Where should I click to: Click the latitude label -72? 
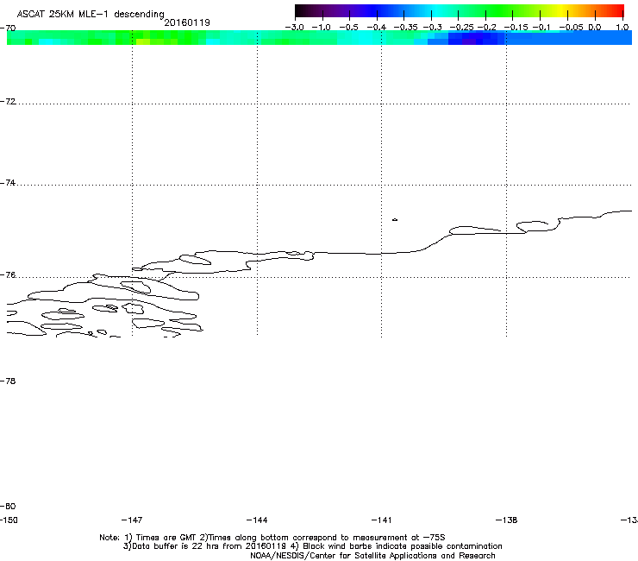click(8, 102)
